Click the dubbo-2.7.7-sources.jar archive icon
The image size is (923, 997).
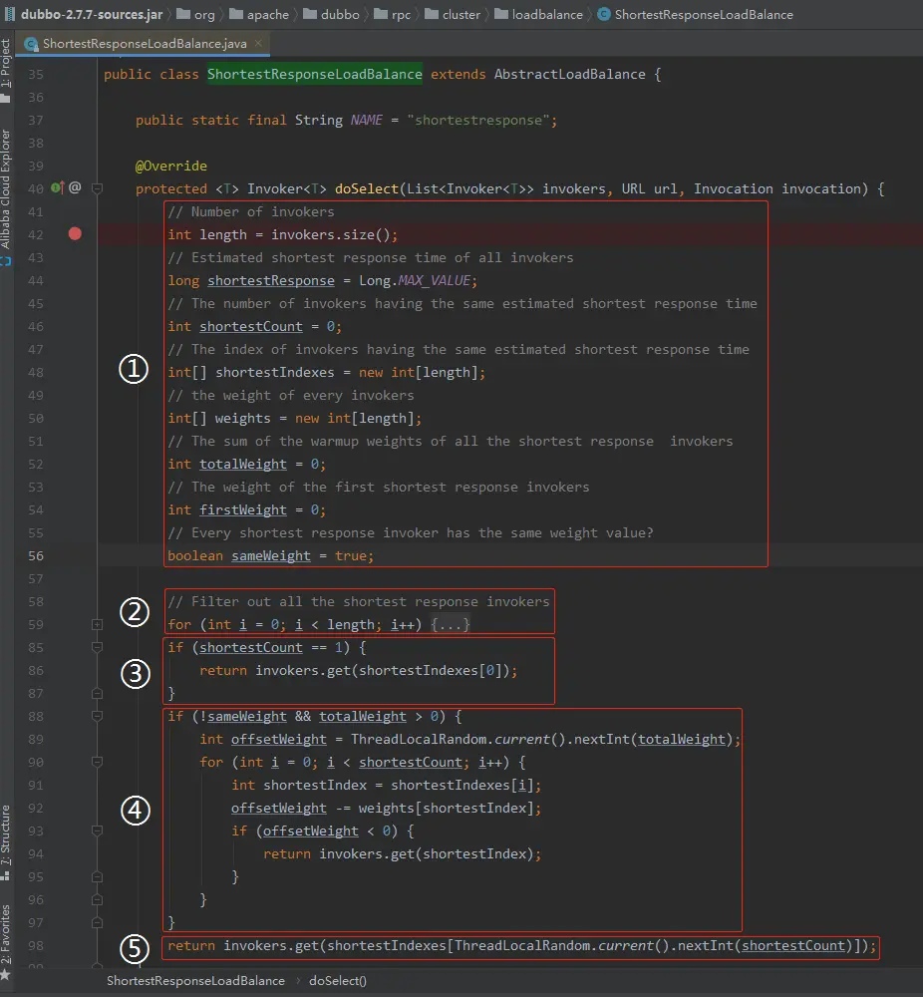(9, 15)
